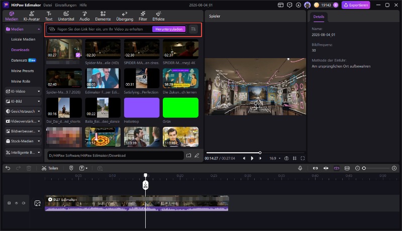402x231 pixels.
Task: Open Datensatz Free in sidebar
Action: [x=24, y=60]
